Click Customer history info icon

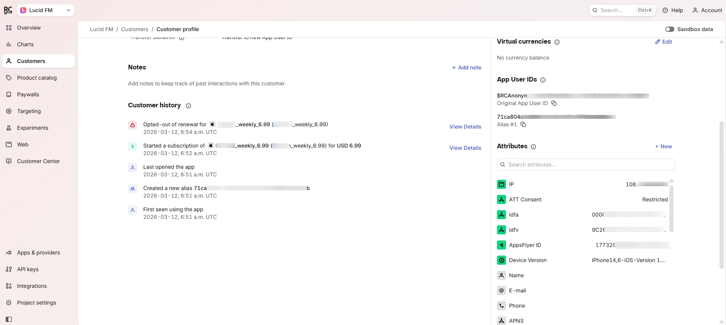pos(188,106)
